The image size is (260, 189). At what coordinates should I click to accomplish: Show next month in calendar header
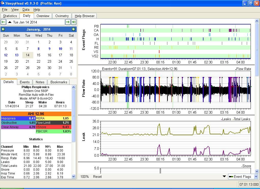pyautogui.click(x=73, y=29)
